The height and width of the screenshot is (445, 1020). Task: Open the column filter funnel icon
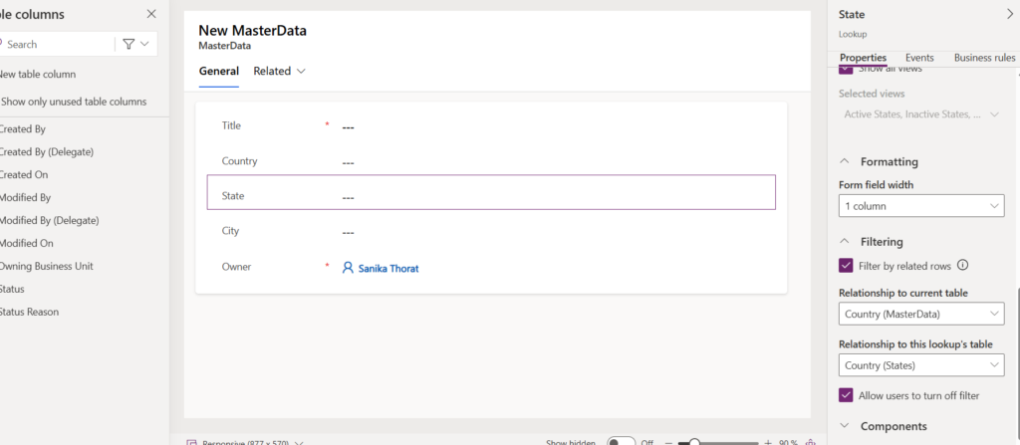(x=129, y=44)
